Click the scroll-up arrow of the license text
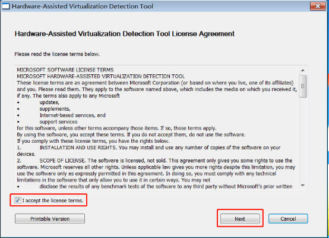This screenshot has width=329, height=238. coord(303,70)
